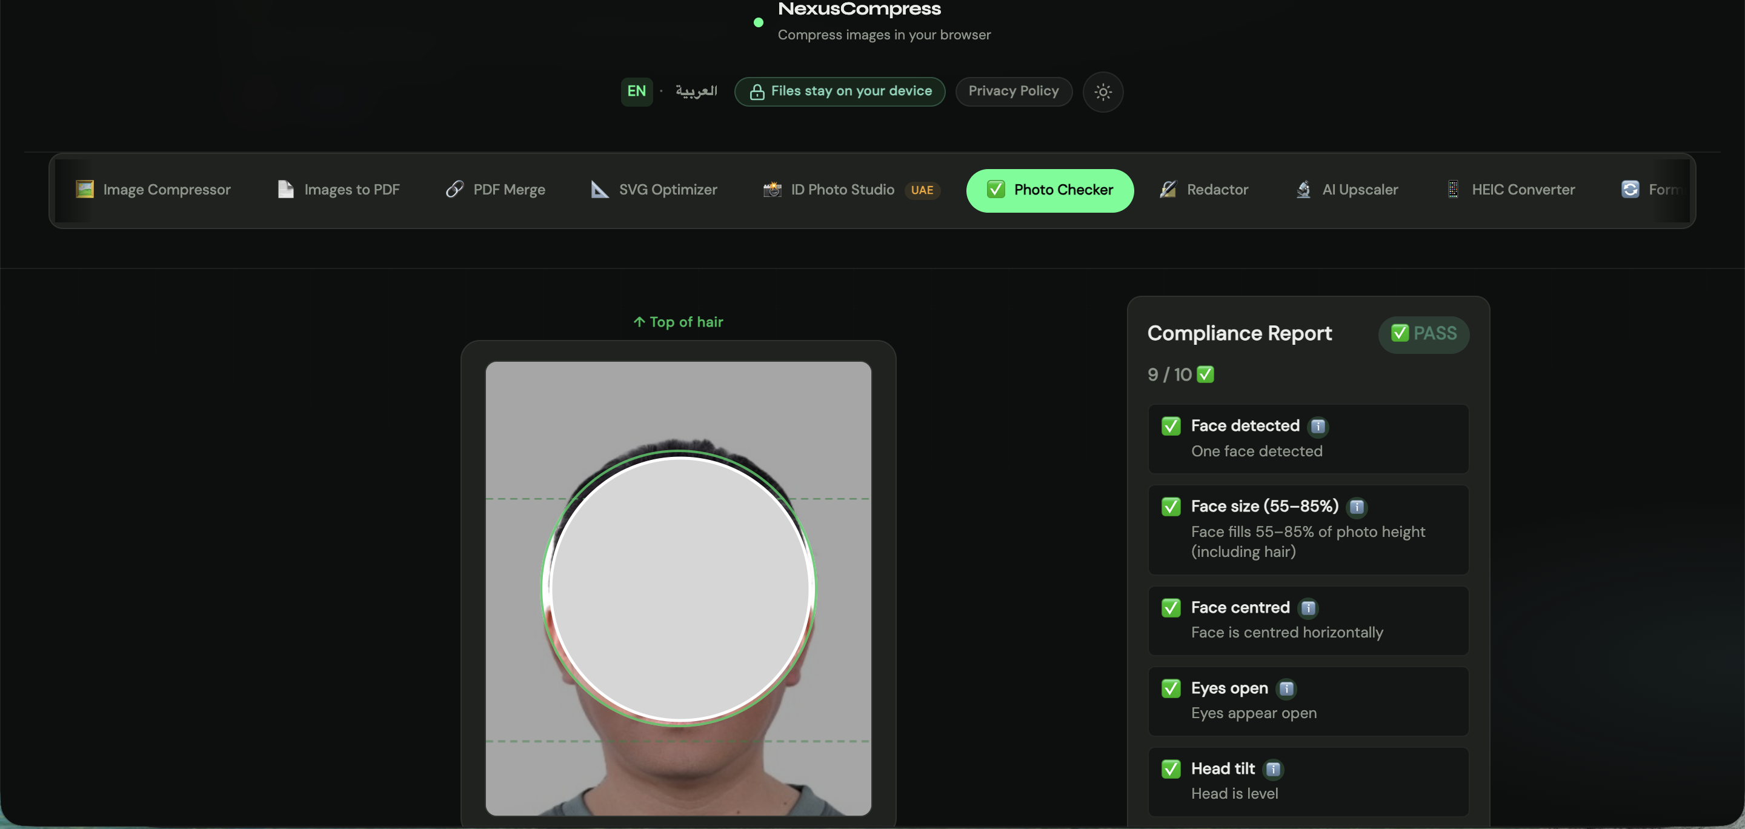1745x829 pixels.
Task: Open the Image Compressor tab
Action: [x=153, y=190]
